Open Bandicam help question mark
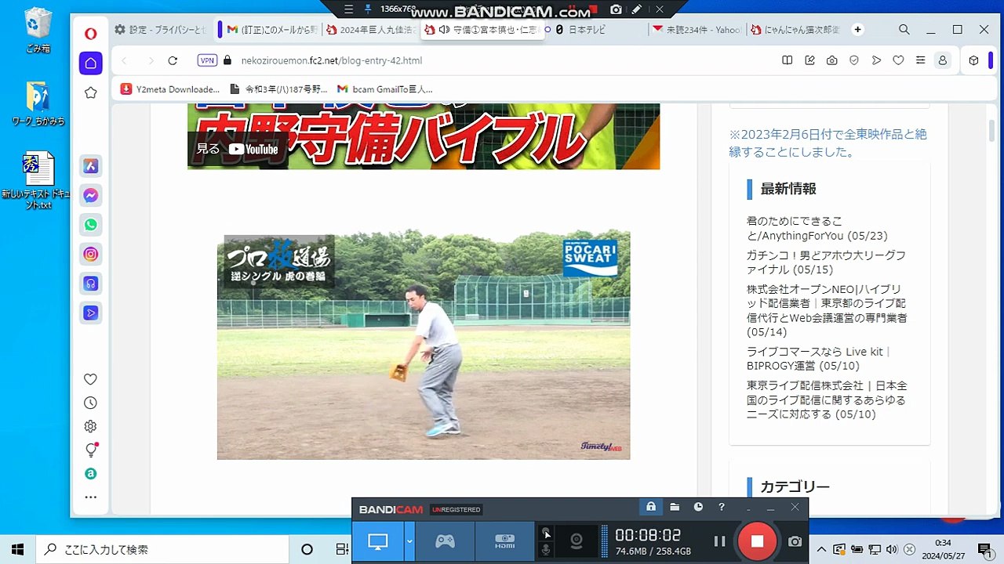The height and width of the screenshot is (564, 1004). (x=722, y=508)
